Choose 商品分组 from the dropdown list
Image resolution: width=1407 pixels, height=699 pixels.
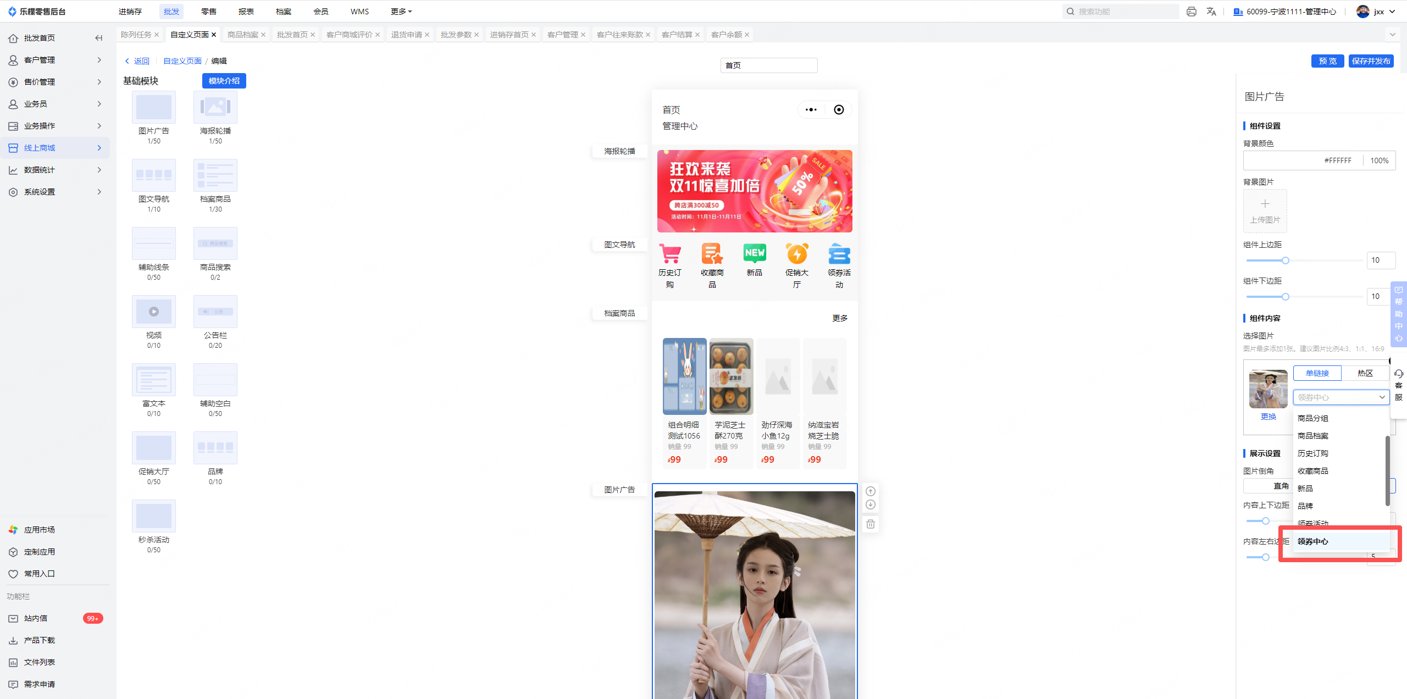point(1313,418)
